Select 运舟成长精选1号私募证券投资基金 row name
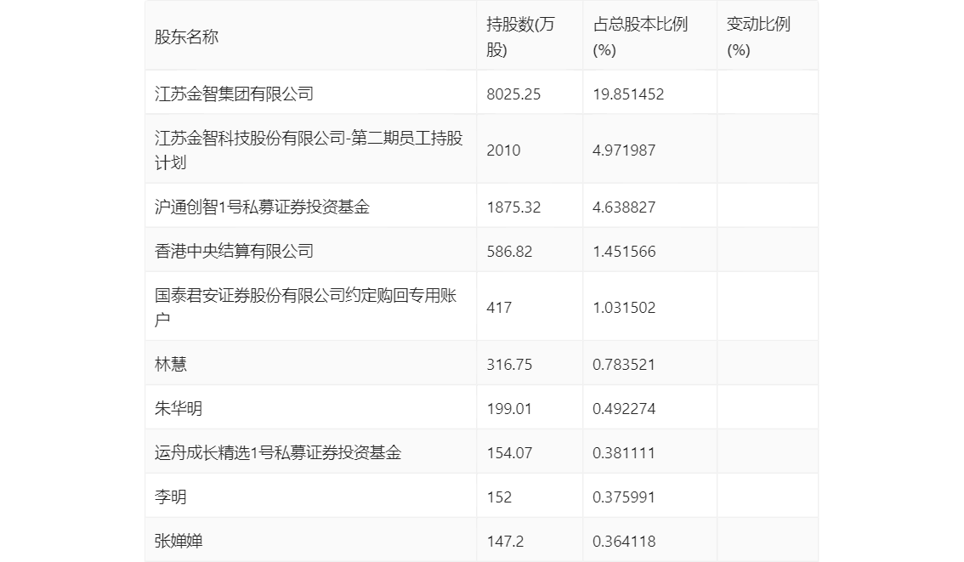The height and width of the screenshot is (562, 964). 278,453
